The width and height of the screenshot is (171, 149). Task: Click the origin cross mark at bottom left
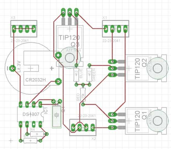tap(11, 141)
